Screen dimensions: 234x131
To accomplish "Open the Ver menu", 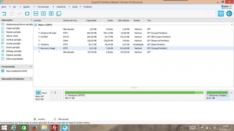I will (x=14, y=7).
